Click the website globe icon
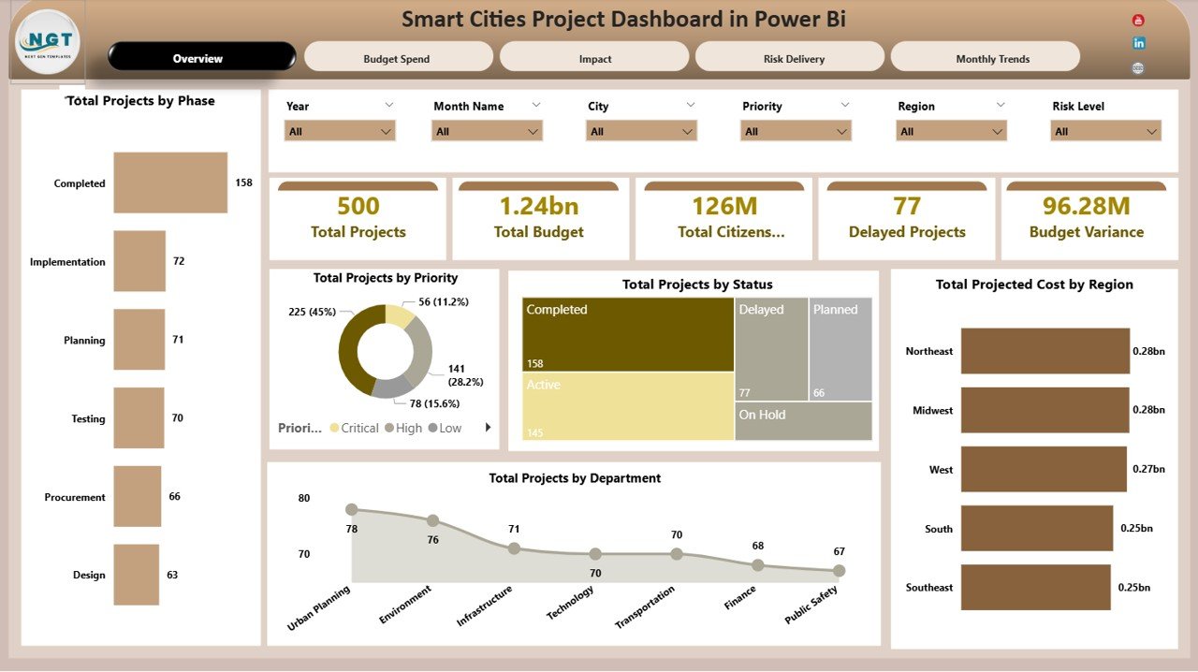The width and height of the screenshot is (1198, 672). pyautogui.click(x=1137, y=66)
